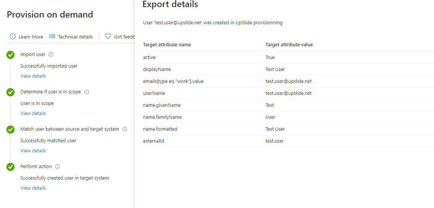Select Technical details toolbar item
Screen dimensions: 434x208
(x=71, y=37)
